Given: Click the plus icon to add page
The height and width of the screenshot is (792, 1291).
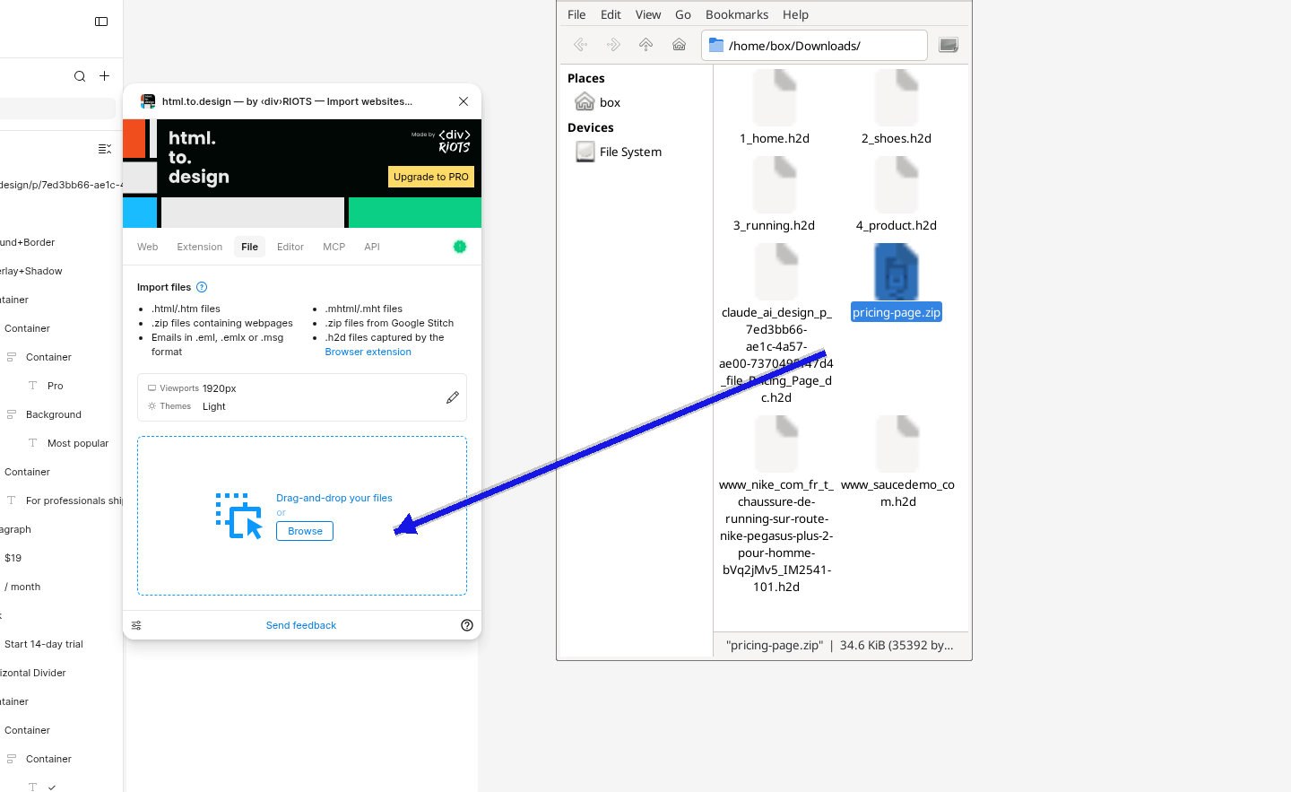Looking at the screenshot, I should [104, 76].
